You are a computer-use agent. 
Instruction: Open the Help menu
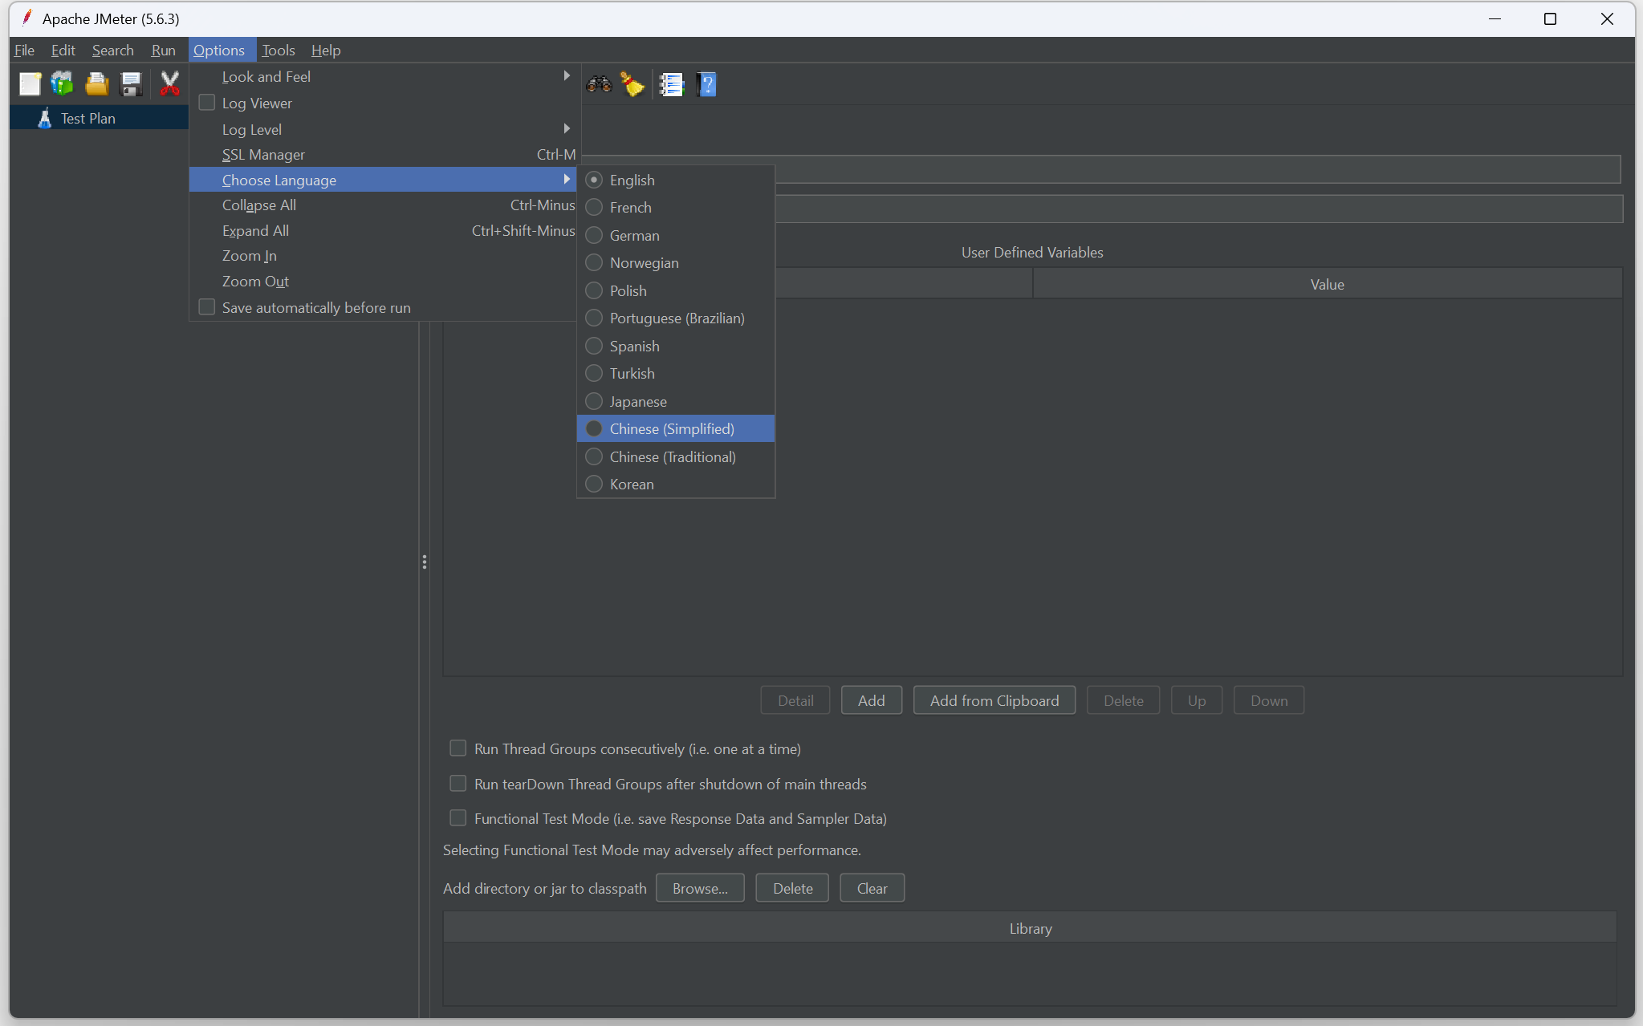326,50
